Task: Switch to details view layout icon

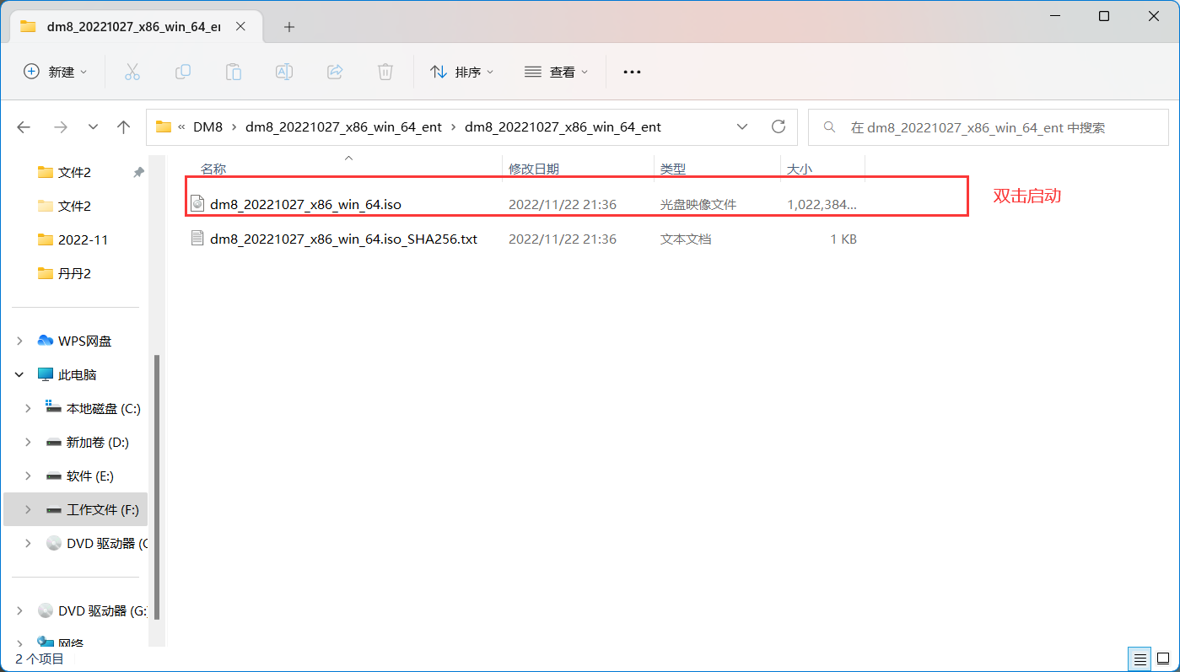Action: 1140,659
